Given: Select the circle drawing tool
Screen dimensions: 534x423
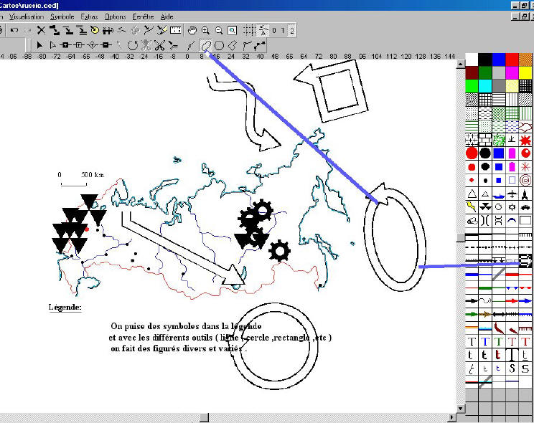Looking at the screenshot, I should tap(219, 45).
